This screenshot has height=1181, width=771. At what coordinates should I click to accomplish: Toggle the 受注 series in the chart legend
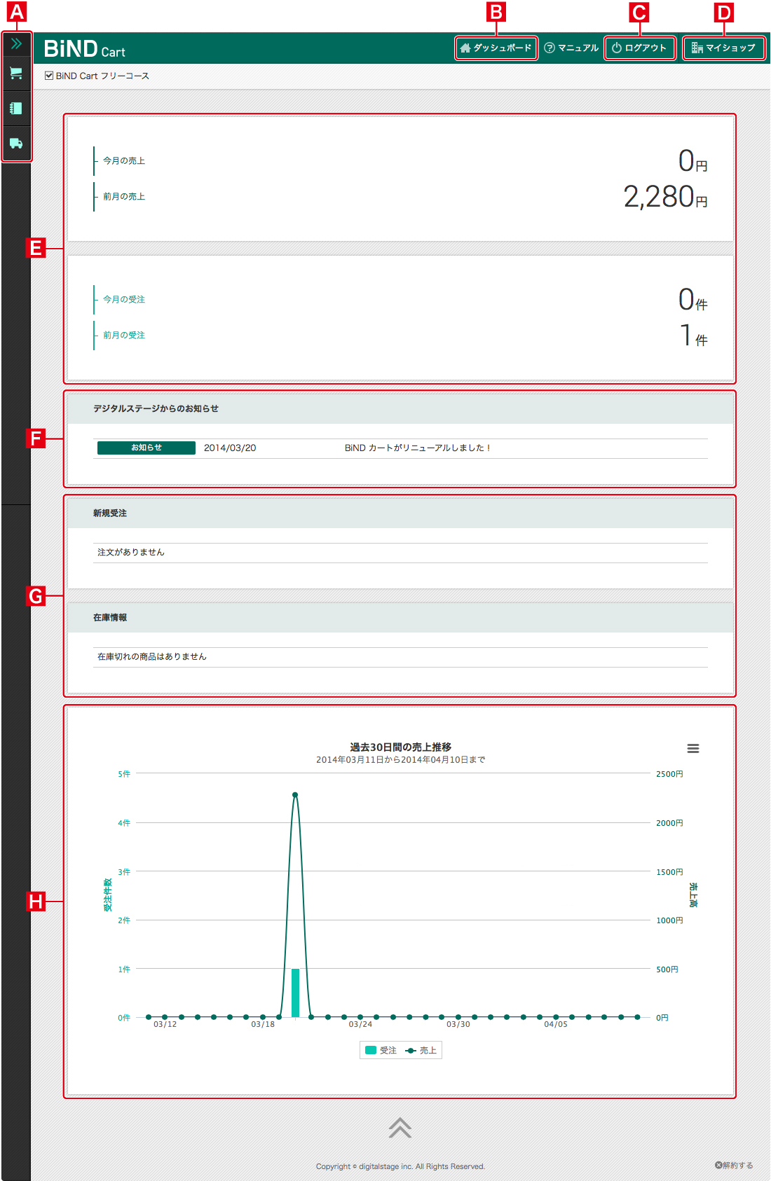(x=381, y=1050)
